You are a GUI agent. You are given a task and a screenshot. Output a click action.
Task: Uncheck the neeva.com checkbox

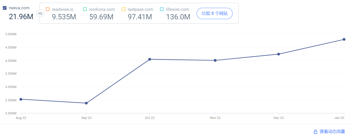[x=5, y=8]
